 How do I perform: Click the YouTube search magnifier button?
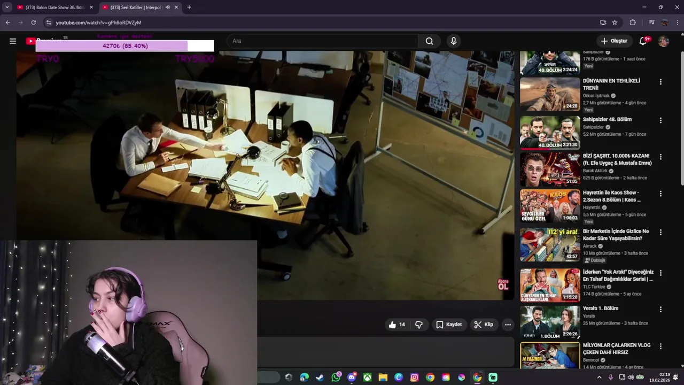(429, 41)
